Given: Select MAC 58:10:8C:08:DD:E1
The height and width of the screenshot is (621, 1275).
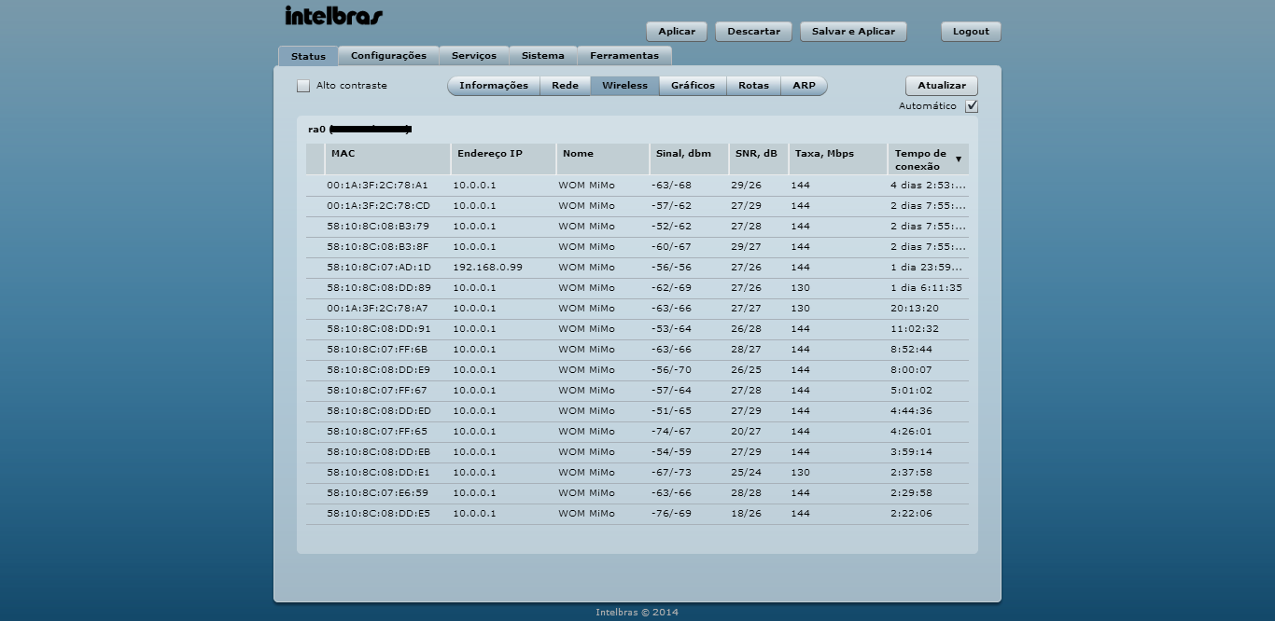Looking at the screenshot, I should (378, 473).
